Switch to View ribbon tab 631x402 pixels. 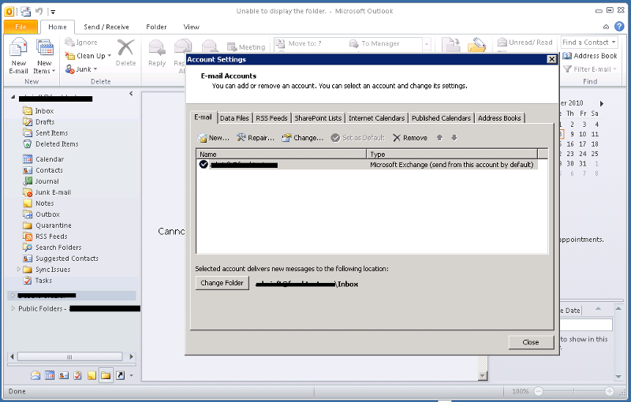191,27
